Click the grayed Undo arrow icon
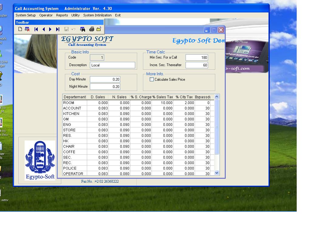The width and height of the screenshot is (311, 233). (73, 29)
